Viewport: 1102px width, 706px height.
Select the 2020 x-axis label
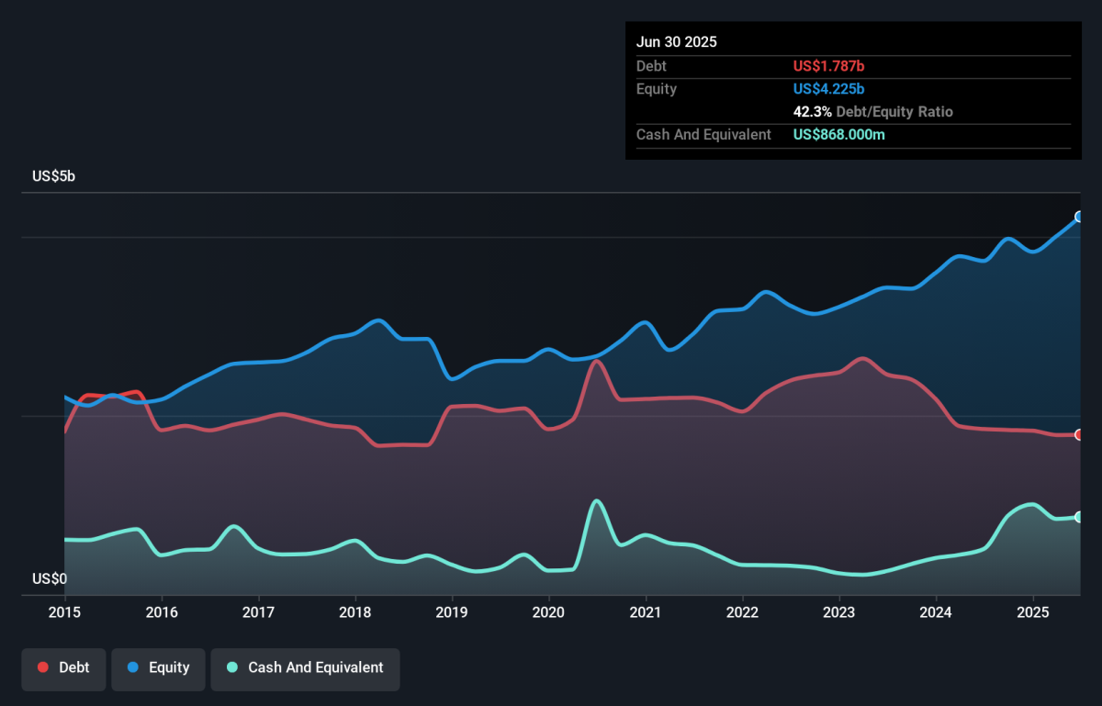(549, 611)
